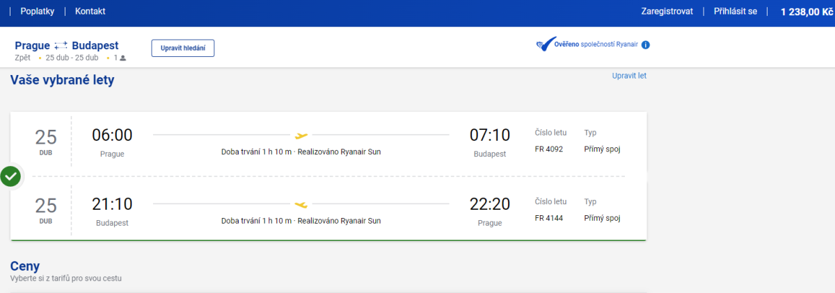Click the Zaregistrovat link
This screenshot has width=835, height=293.
(667, 12)
